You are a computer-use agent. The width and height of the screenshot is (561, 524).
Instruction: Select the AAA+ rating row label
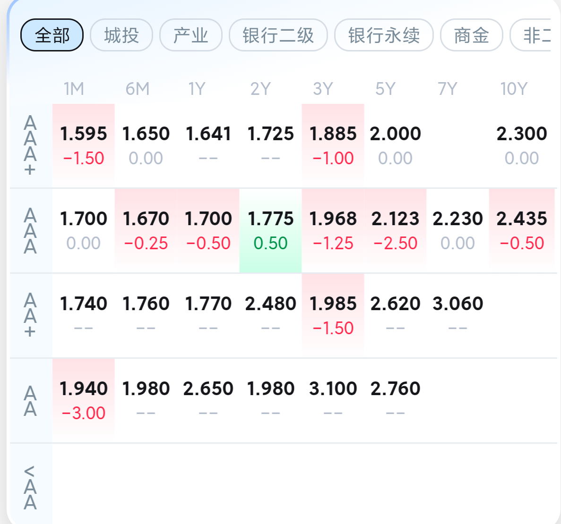pyautogui.click(x=30, y=145)
